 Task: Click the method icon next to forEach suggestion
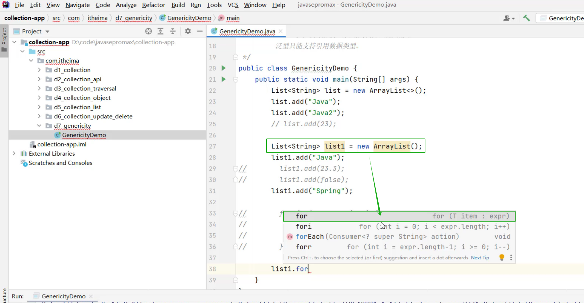(290, 237)
